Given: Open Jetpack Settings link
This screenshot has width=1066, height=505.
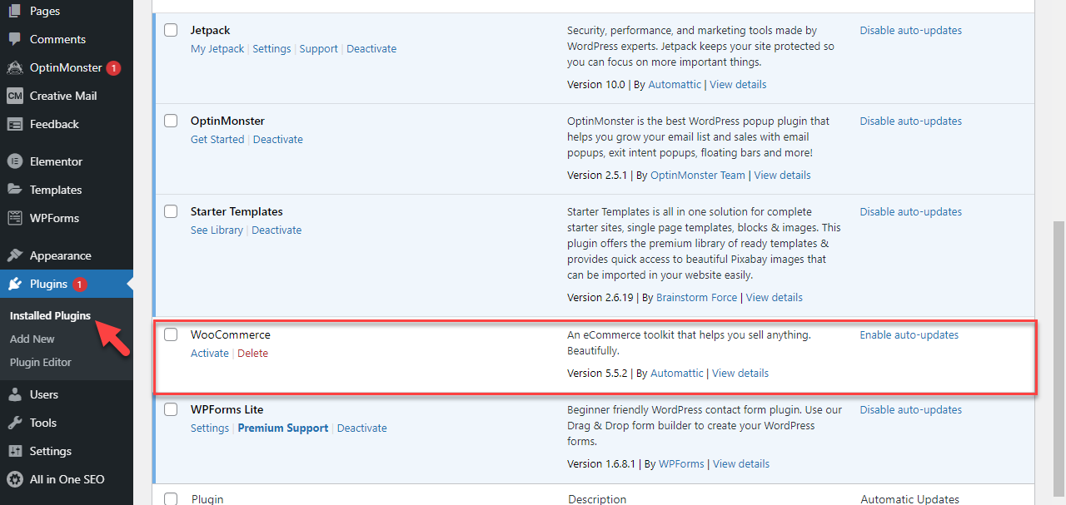Looking at the screenshot, I should tap(271, 48).
